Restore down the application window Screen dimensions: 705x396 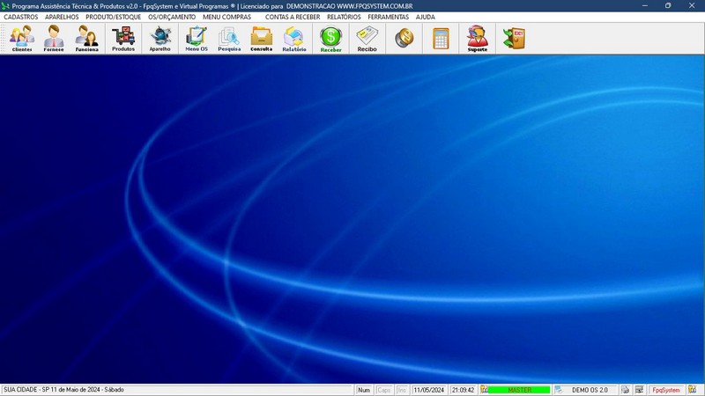tap(668, 6)
